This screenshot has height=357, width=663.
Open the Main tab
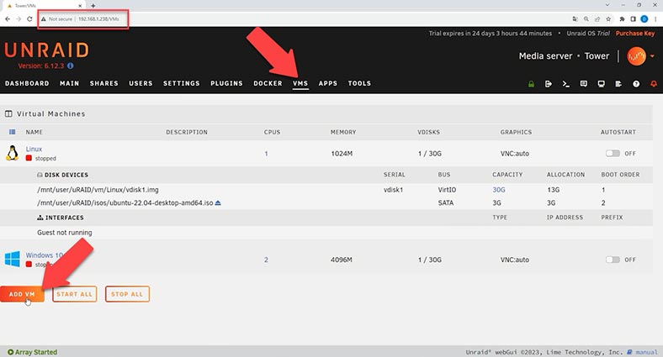(x=69, y=83)
